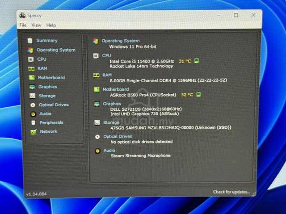
Task: Select Summary in the sidebar
Action: click(x=47, y=41)
